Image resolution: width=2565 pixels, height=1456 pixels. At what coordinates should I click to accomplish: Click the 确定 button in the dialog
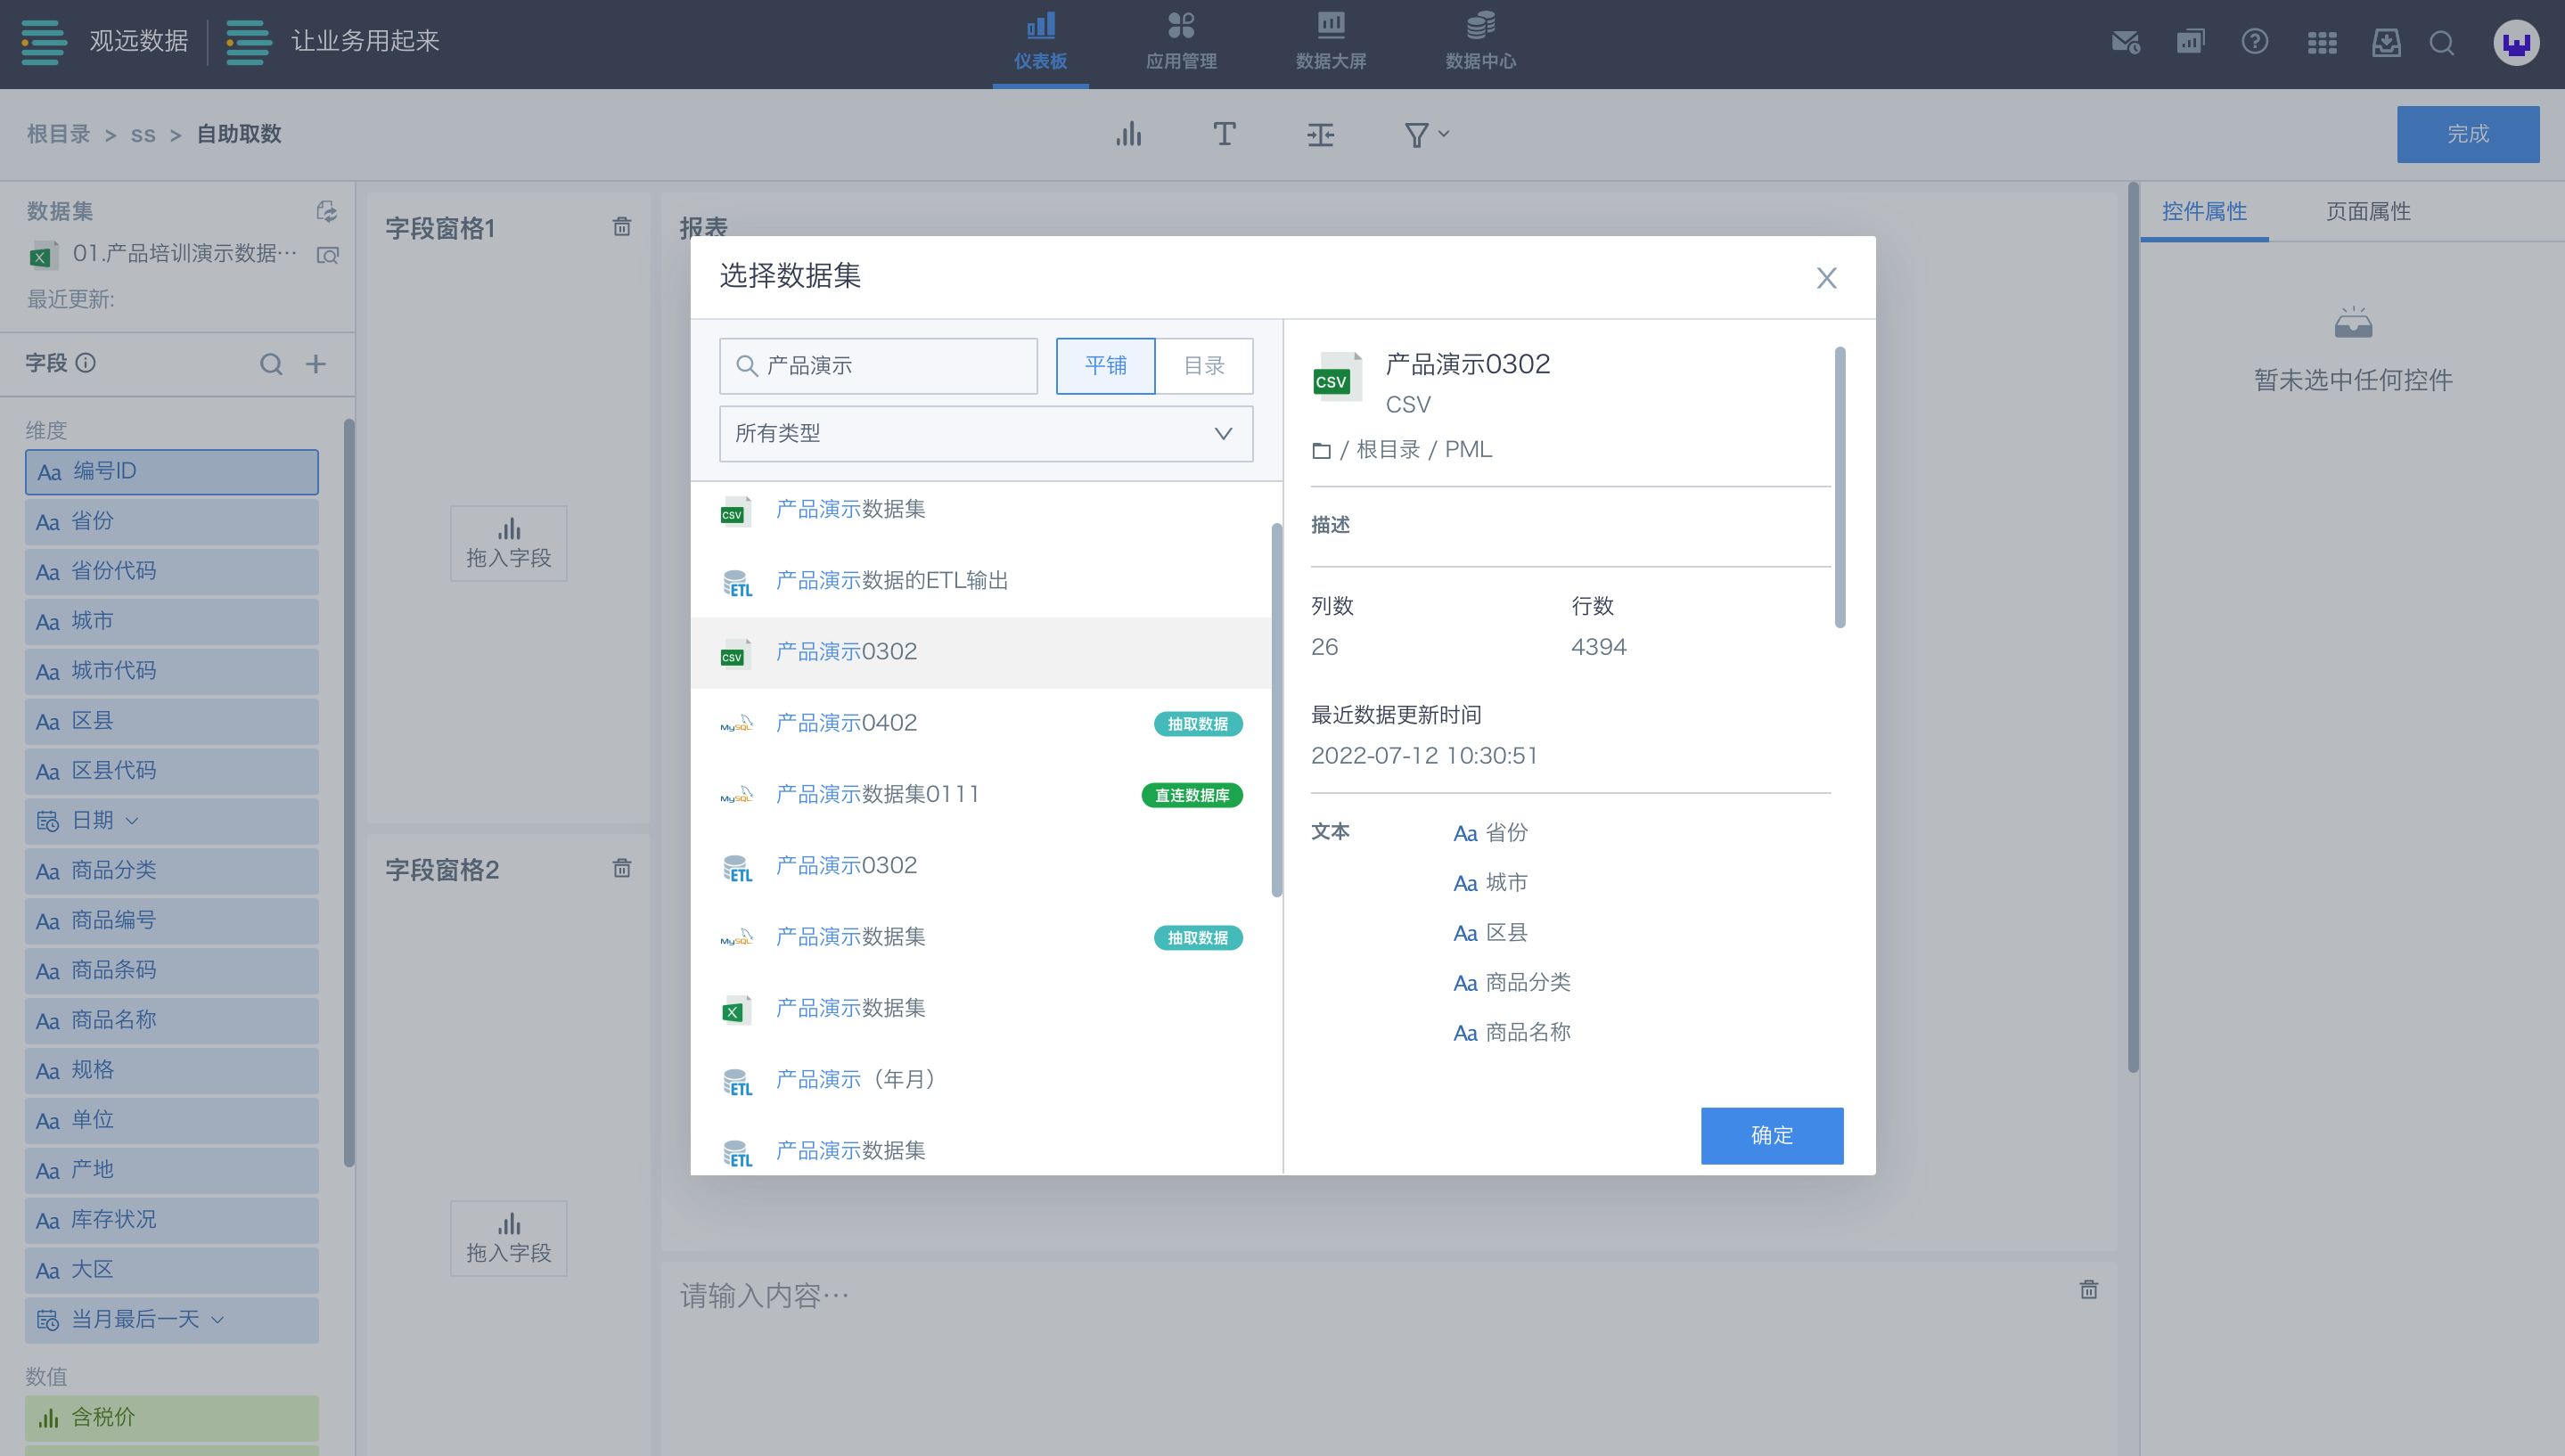[1771, 1135]
